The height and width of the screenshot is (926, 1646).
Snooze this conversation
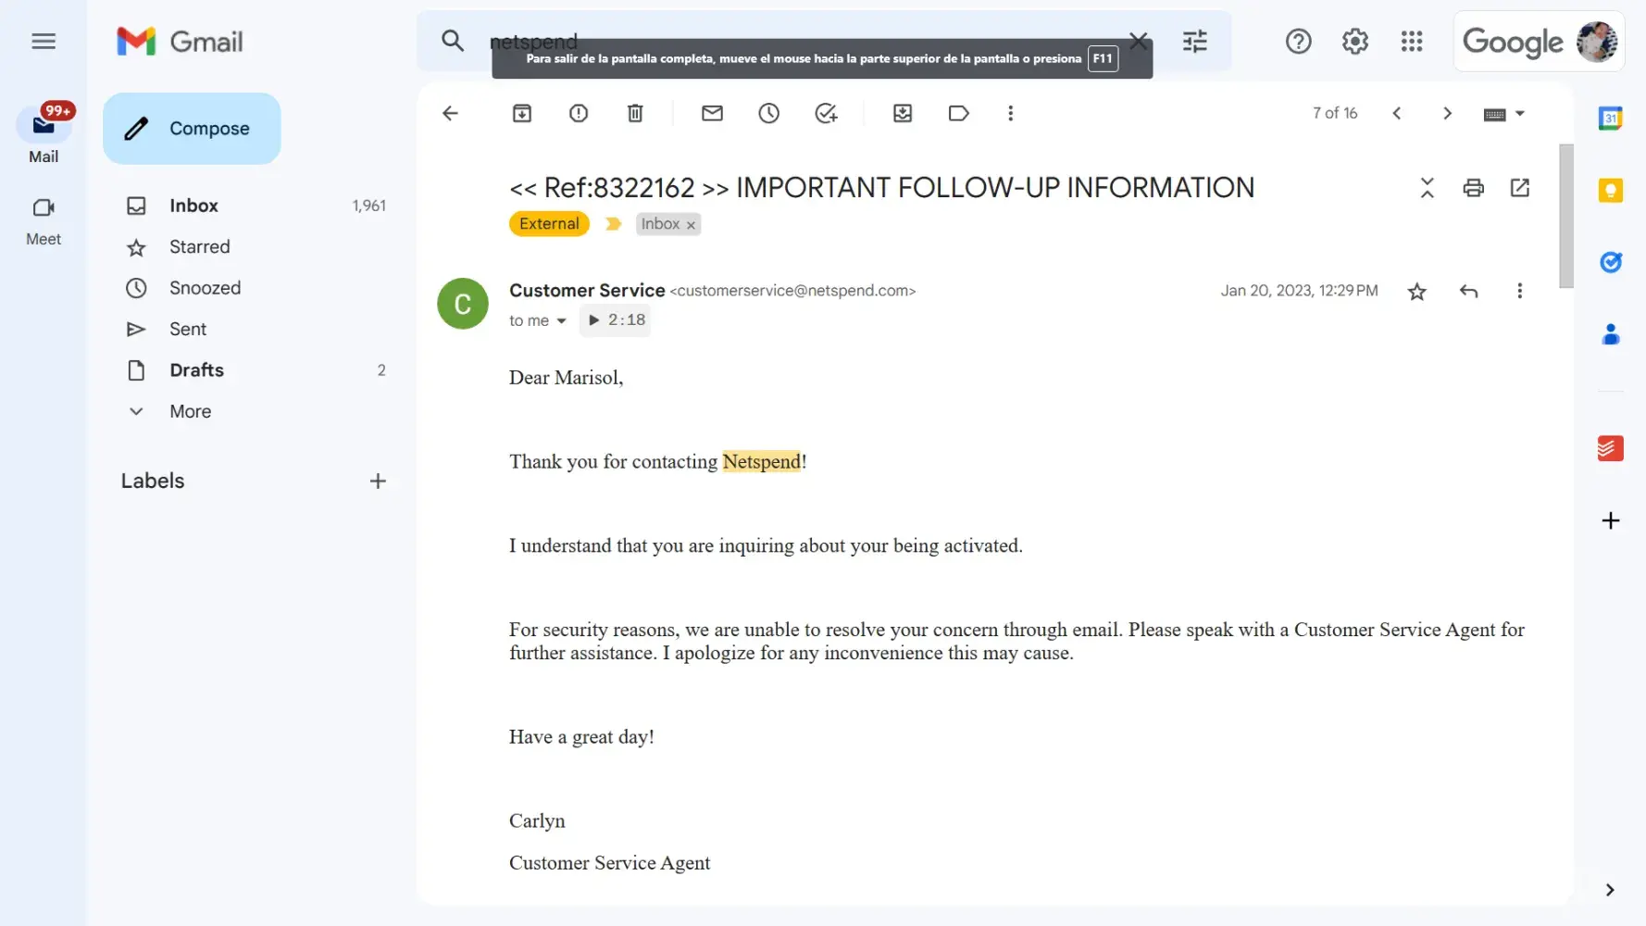pos(768,113)
